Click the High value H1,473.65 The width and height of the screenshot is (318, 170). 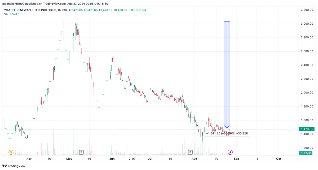coord(91,10)
